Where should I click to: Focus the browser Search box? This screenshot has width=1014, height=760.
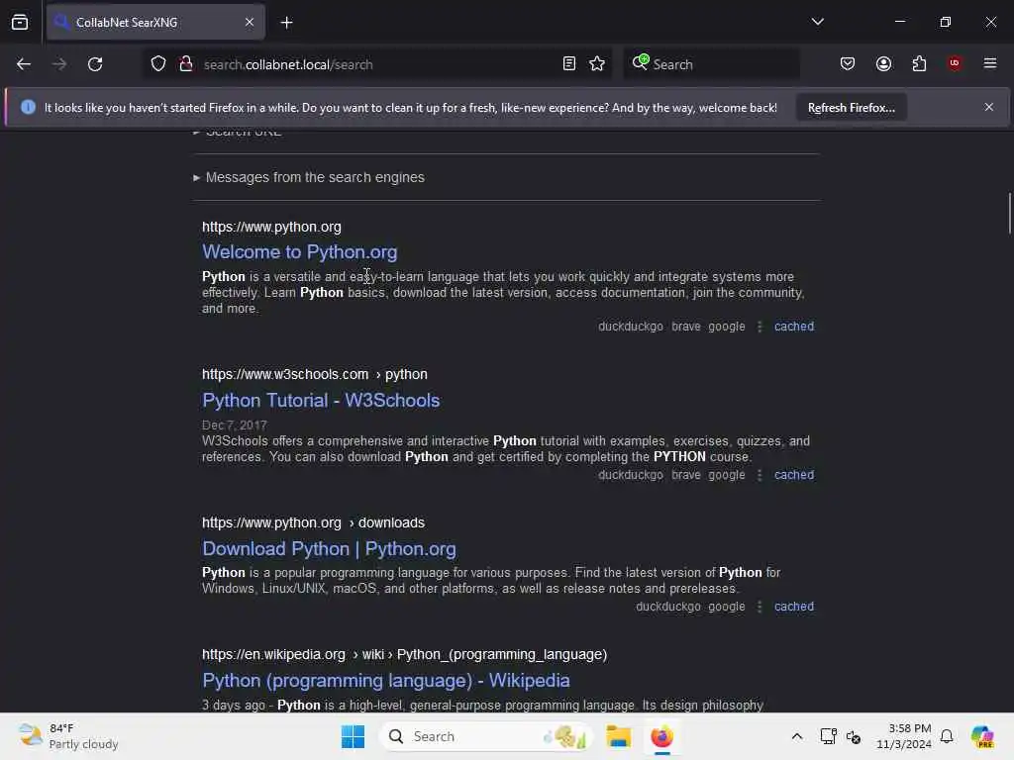click(711, 64)
